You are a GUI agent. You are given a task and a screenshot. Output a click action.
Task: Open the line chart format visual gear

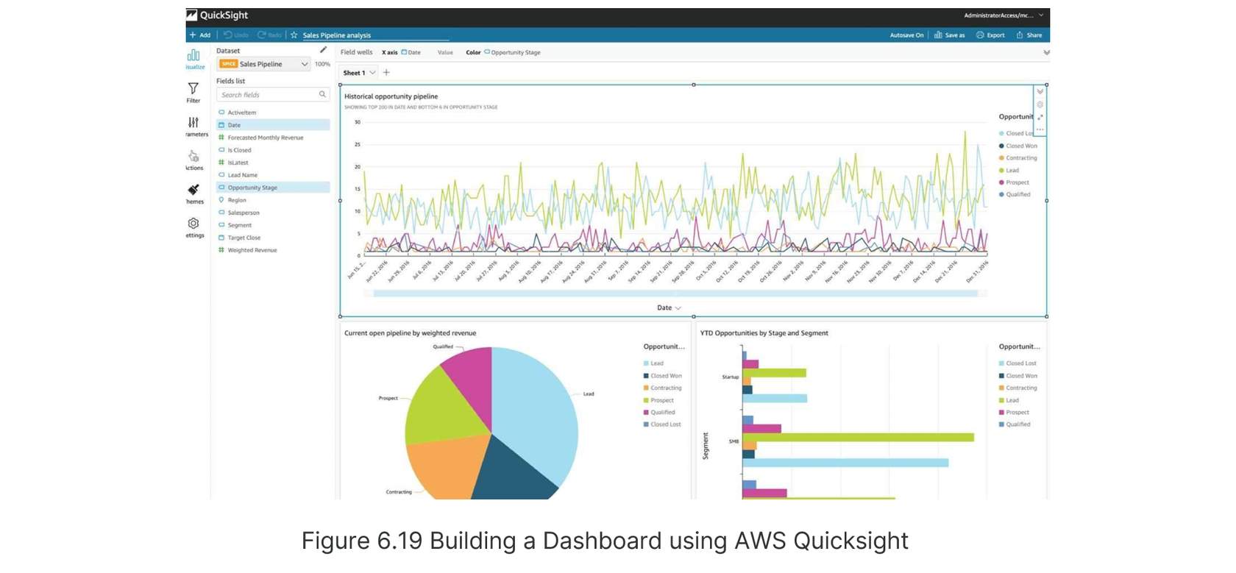[1040, 104]
